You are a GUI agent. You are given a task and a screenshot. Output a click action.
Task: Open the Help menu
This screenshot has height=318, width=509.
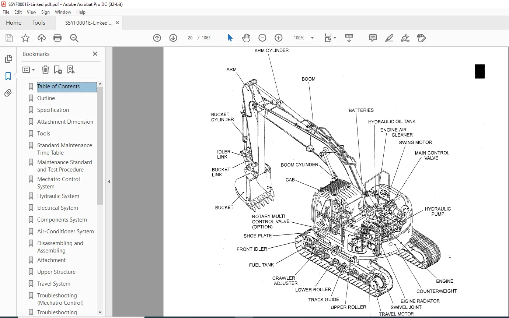(x=81, y=12)
